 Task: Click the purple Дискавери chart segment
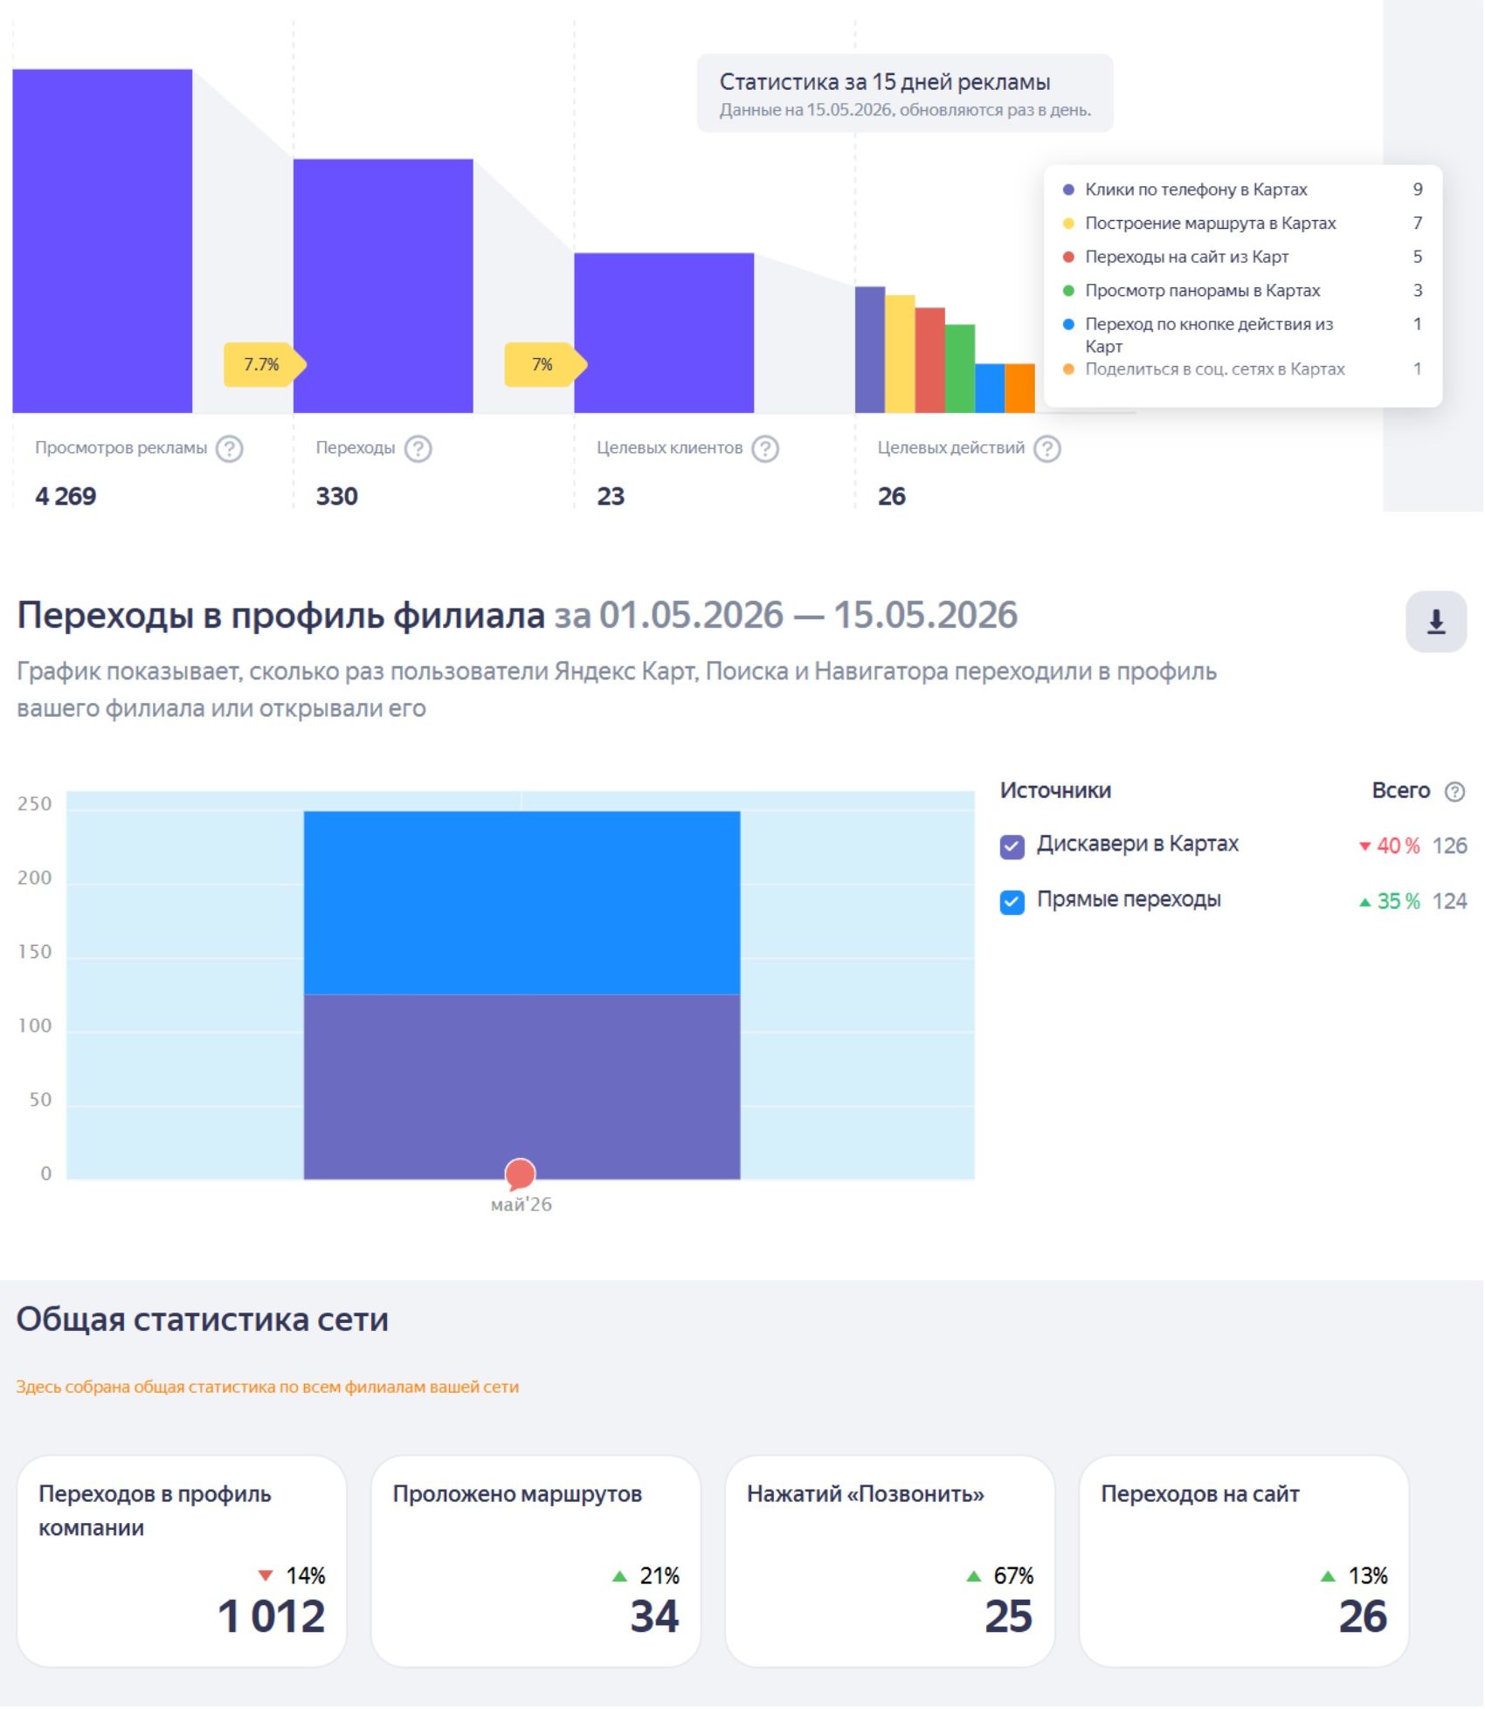point(522,1088)
